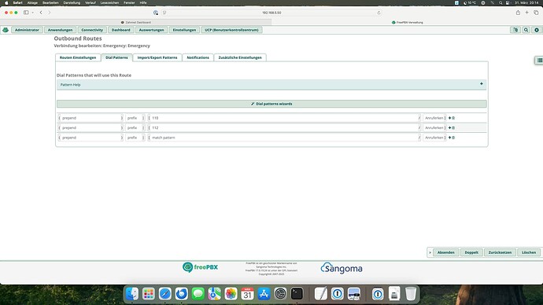Open the Import/Export Patterns tab
The width and height of the screenshot is (543, 305).
pos(157,57)
